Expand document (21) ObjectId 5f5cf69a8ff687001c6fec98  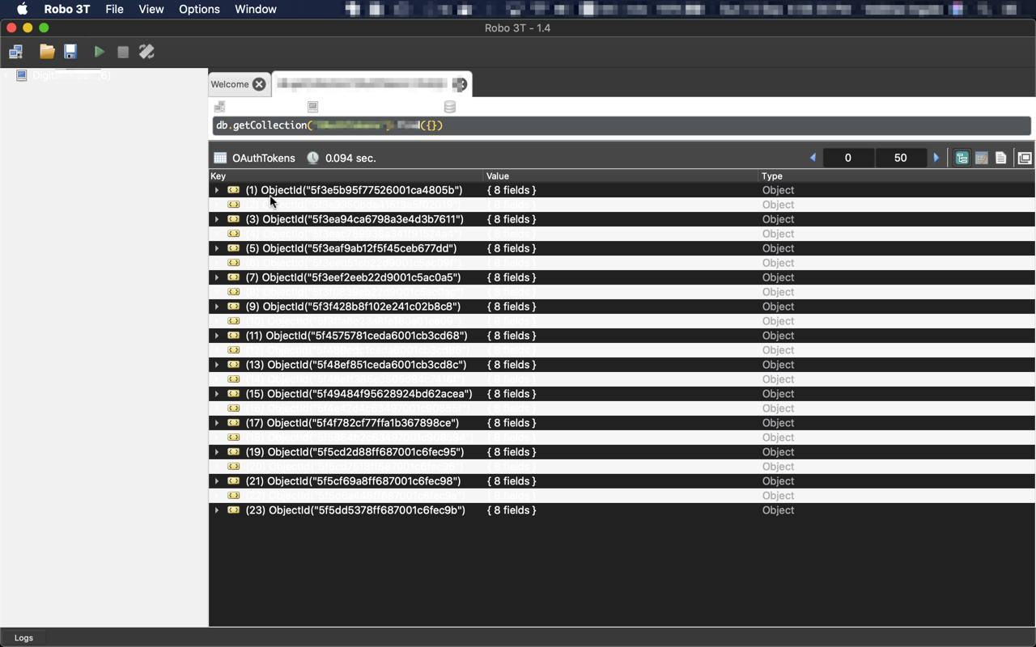pyautogui.click(x=217, y=481)
